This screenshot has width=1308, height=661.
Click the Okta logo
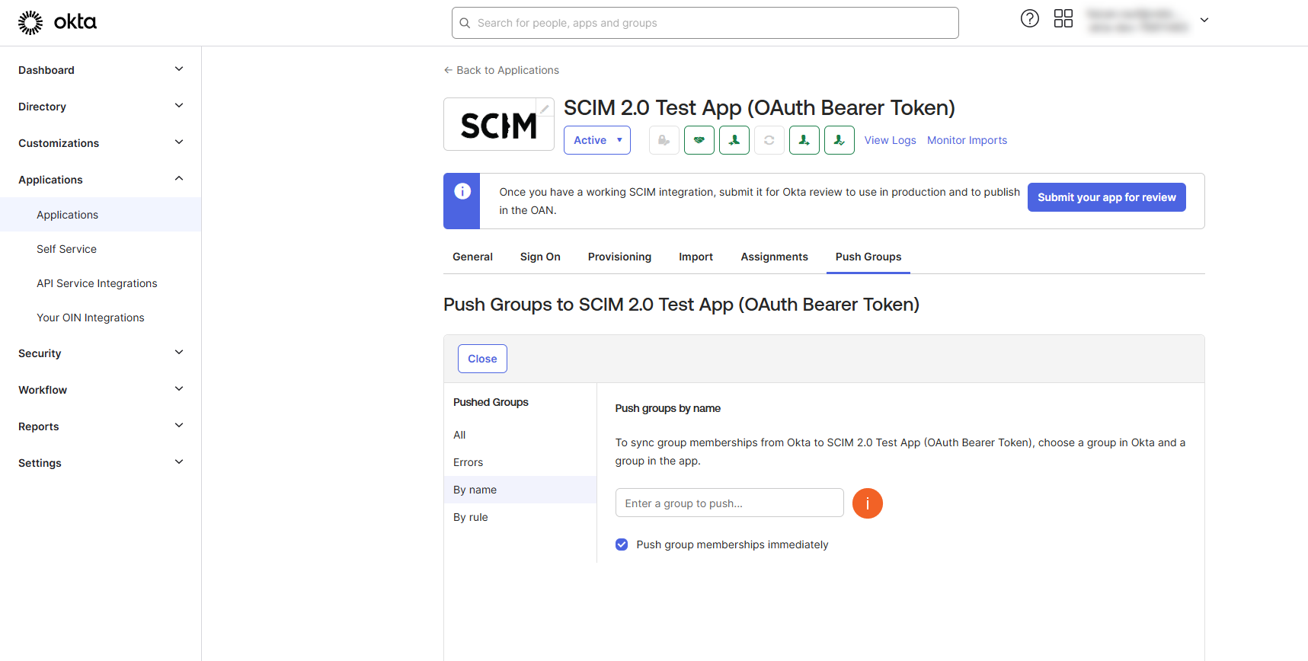click(x=58, y=22)
